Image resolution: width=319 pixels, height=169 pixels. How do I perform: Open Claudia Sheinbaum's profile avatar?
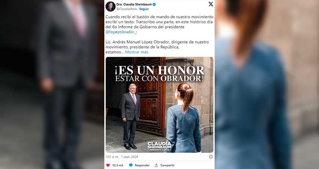pos(110,6)
